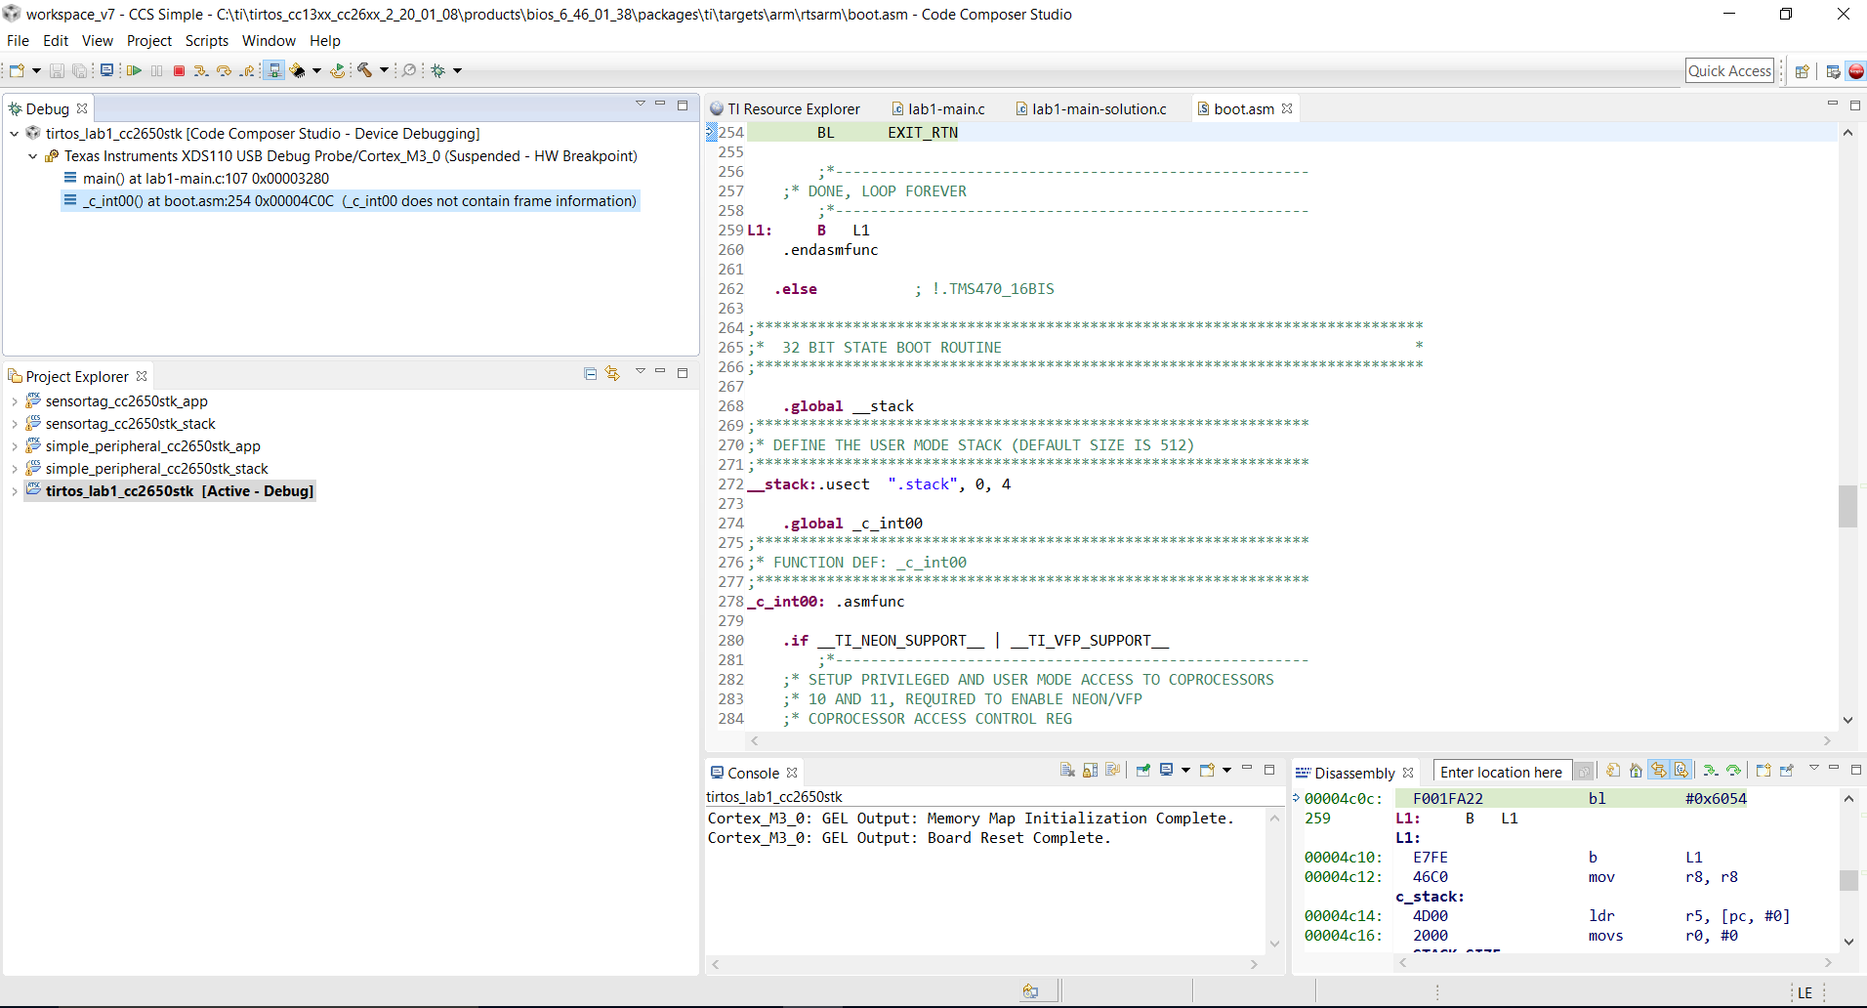This screenshot has width=1867, height=1008.
Task: Collapse all in Project Explorer
Action: click(x=590, y=374)
